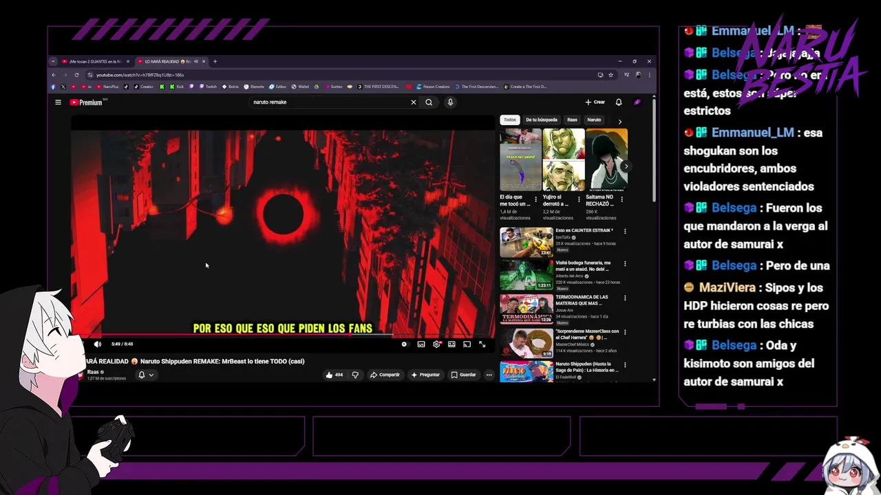Select the 'LO HARÁ REALIDAD' browser tab
The width and height of the screenshot is (881, 495).
pyautogui.click(x=171, y=61)
